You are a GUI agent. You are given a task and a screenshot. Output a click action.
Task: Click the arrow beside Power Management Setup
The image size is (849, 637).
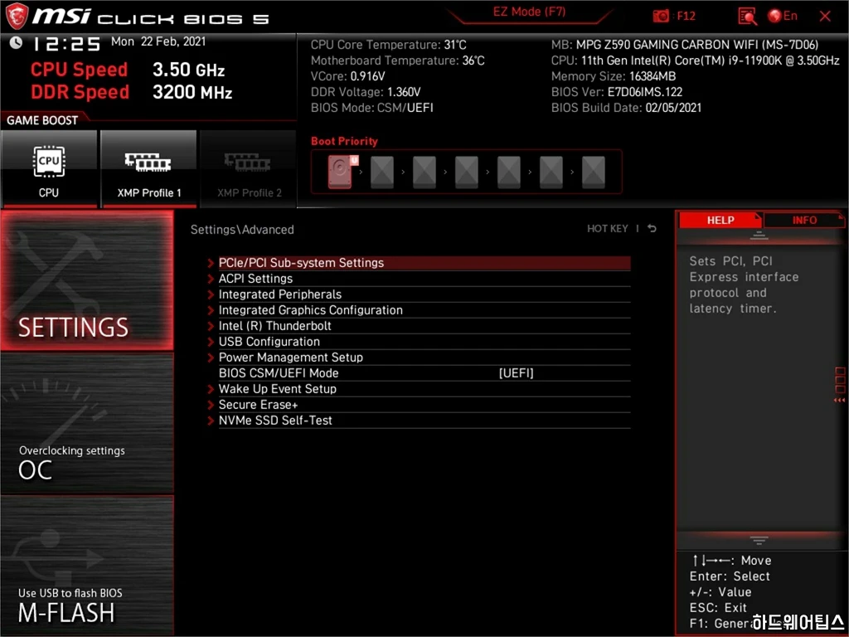pyautogui.click(x=211, y=357)
